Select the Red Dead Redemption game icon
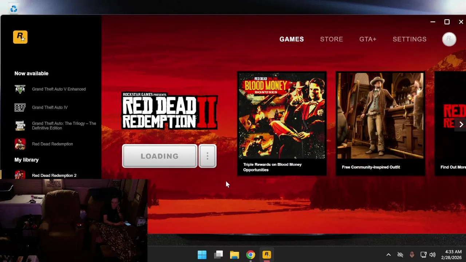This screenshot has width=466, height=262. (20, 144)
